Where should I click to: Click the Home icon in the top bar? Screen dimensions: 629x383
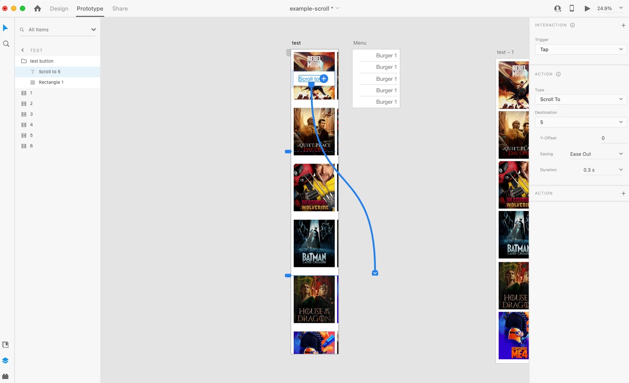click(38, 8)
